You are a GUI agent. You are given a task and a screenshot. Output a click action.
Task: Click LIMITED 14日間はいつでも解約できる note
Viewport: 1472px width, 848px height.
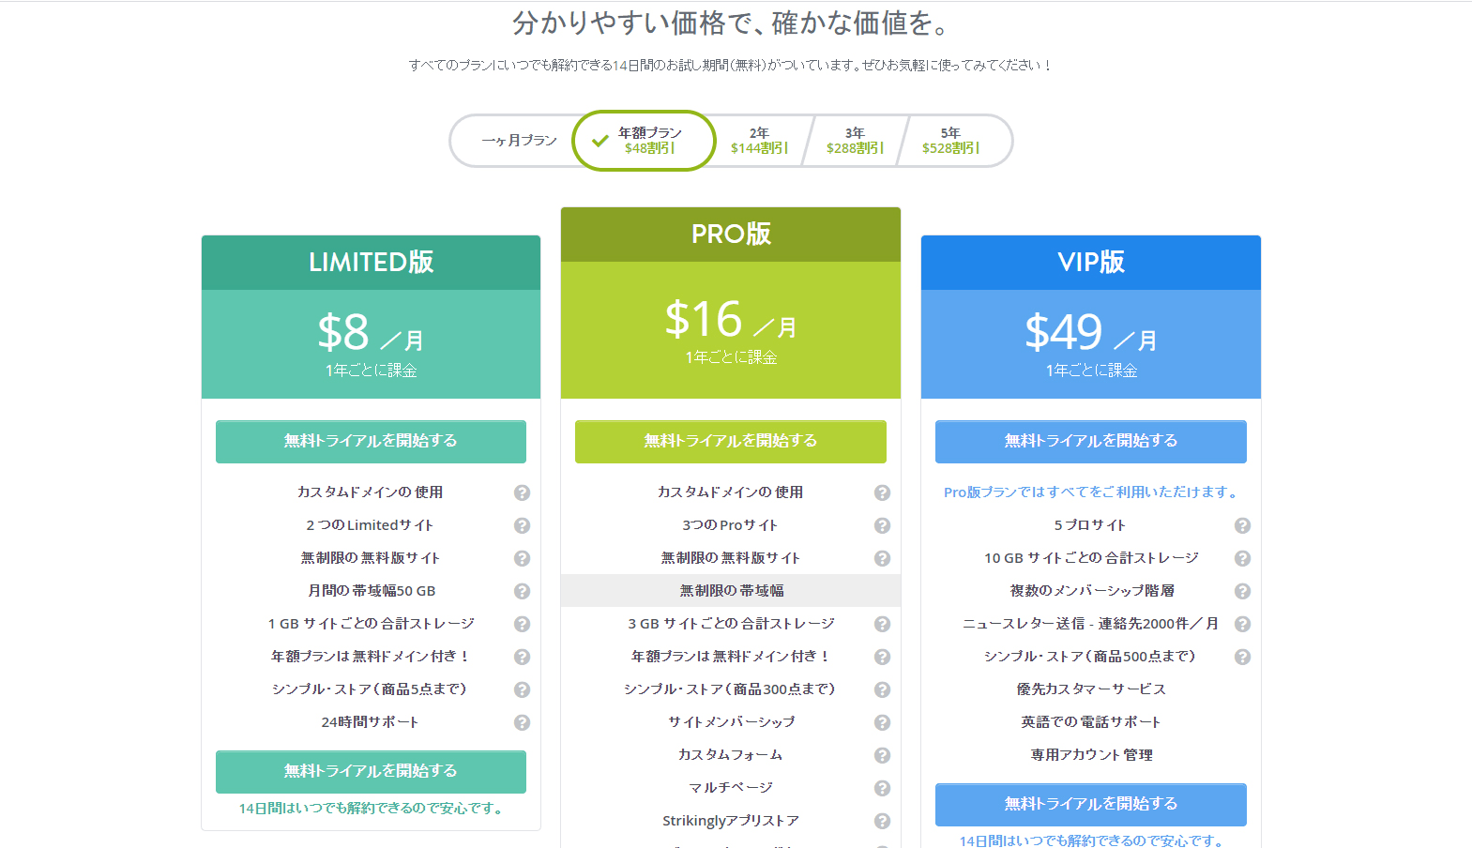pos(371,809)
